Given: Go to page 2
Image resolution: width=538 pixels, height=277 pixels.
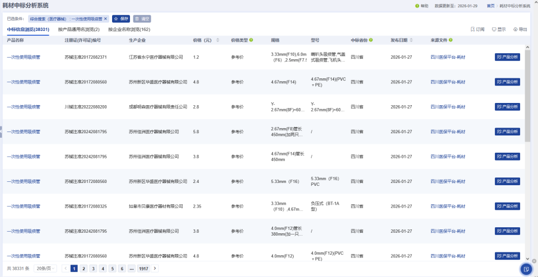Looking at the screenshot, I should [84, 269].
